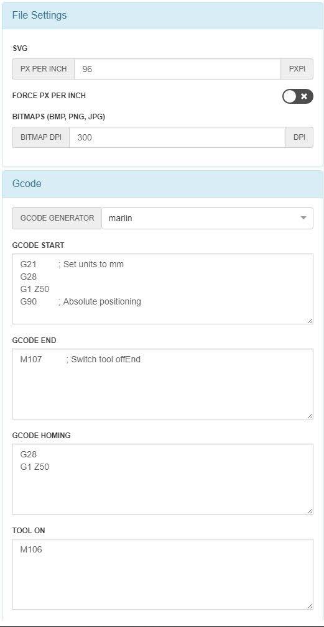
Task: Click the resize grip of Gcode End box
Action: tap(310, 416)
